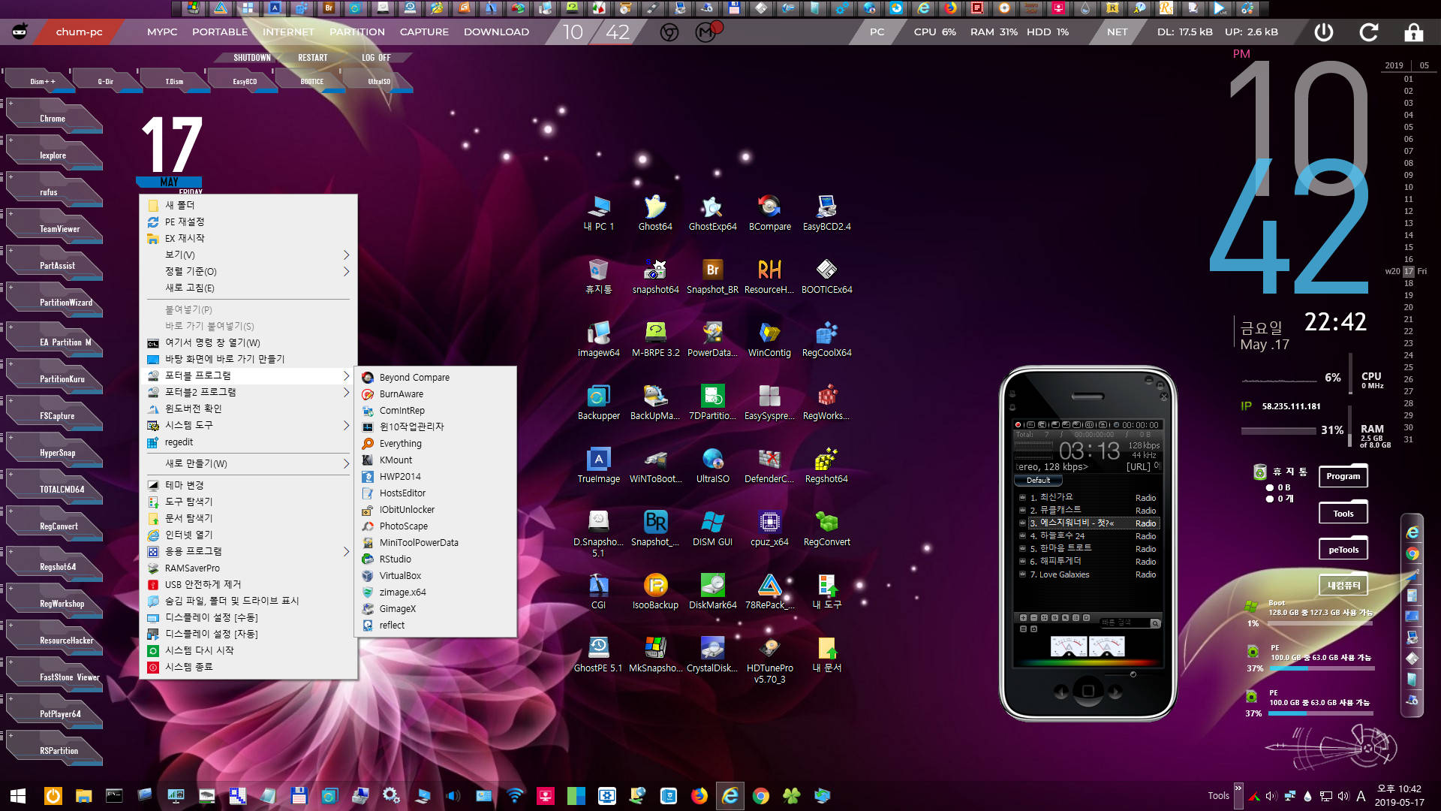Open HDTunePro desktop icon
This screenshot has width=1441, height=811.
[769, 660]
